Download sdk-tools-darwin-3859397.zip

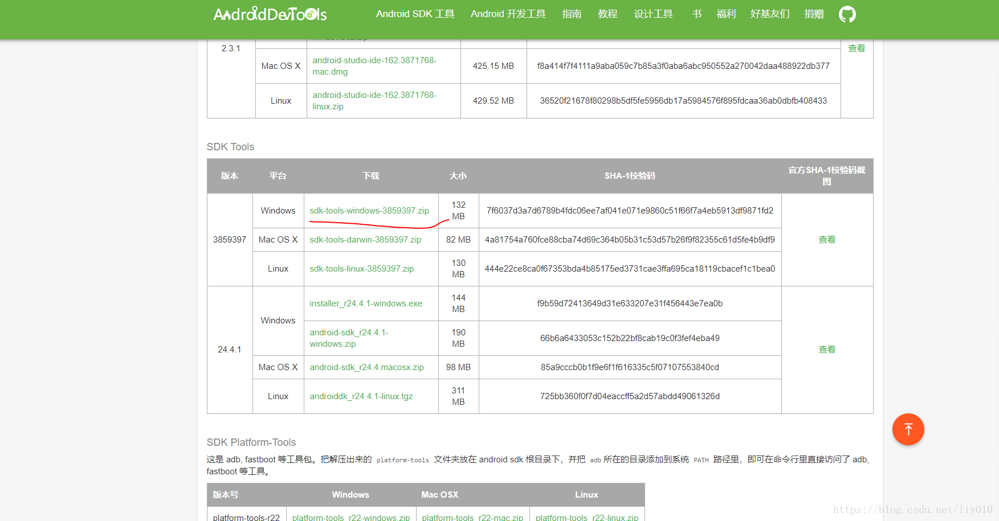click(x=365, y=240)
